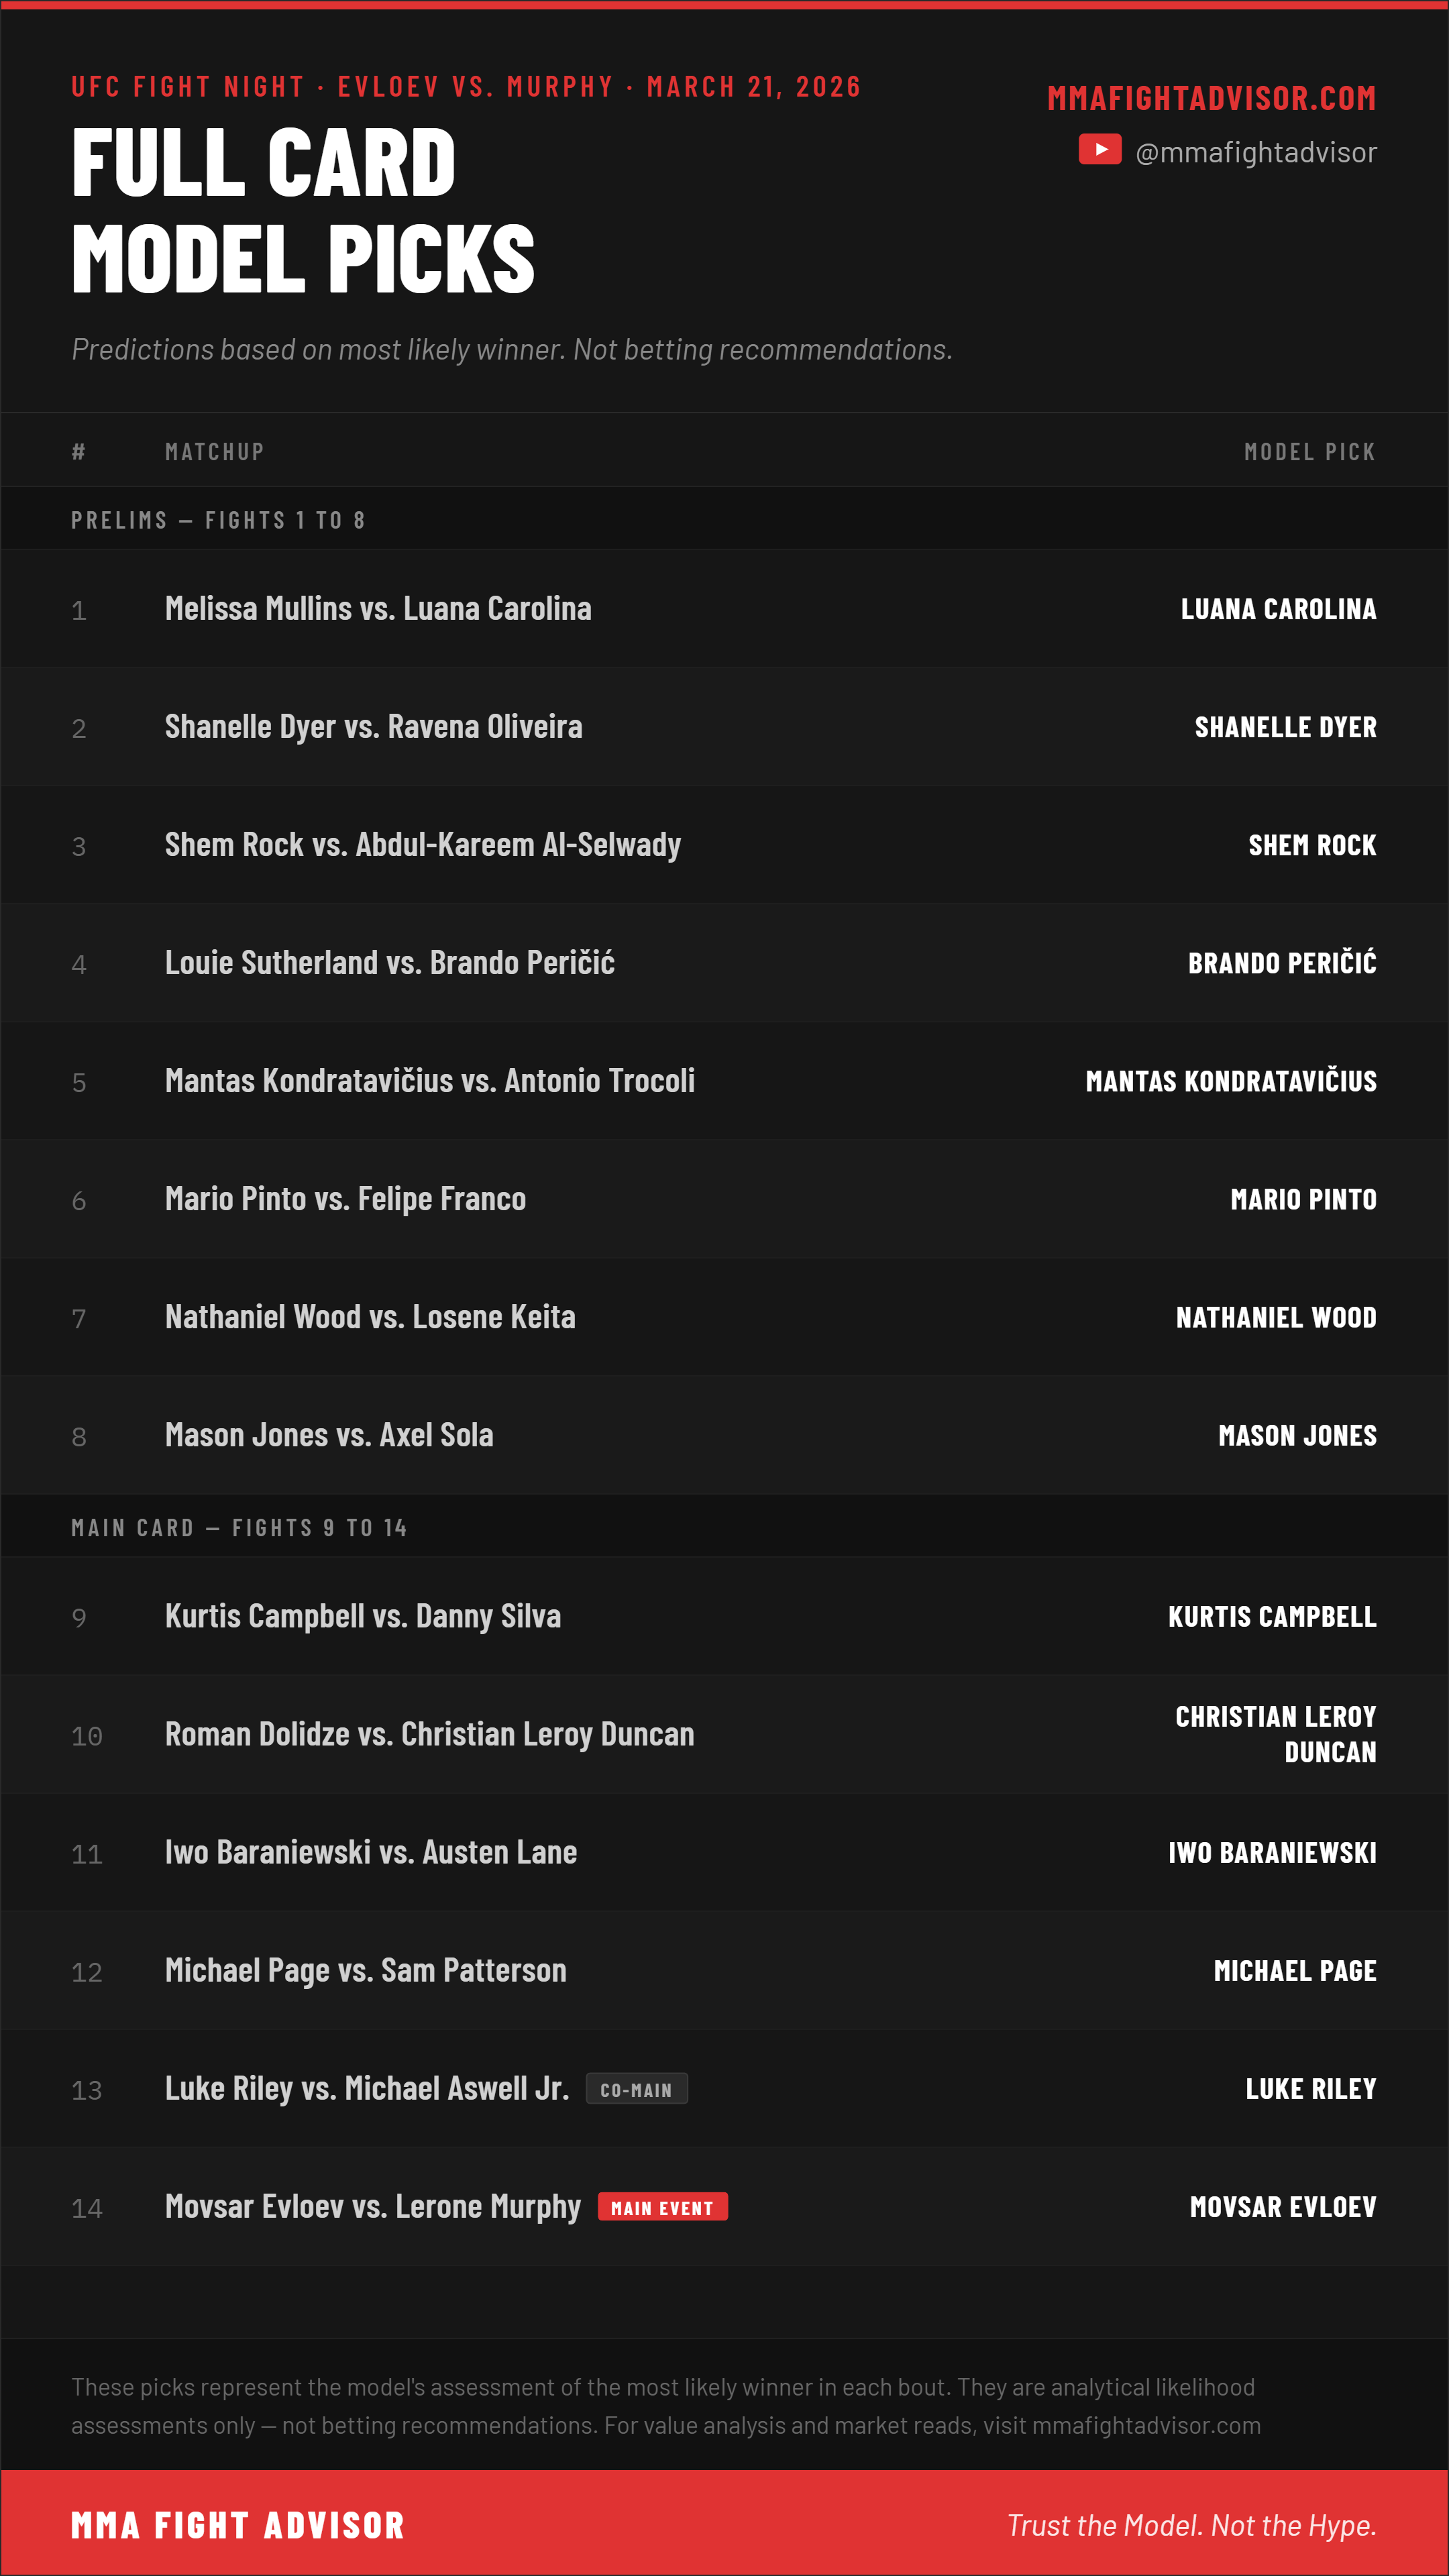The height and width of the screenshot is (2576, 1449).
Task: Select the MATCHUP column header
Action: click(215, 452)
